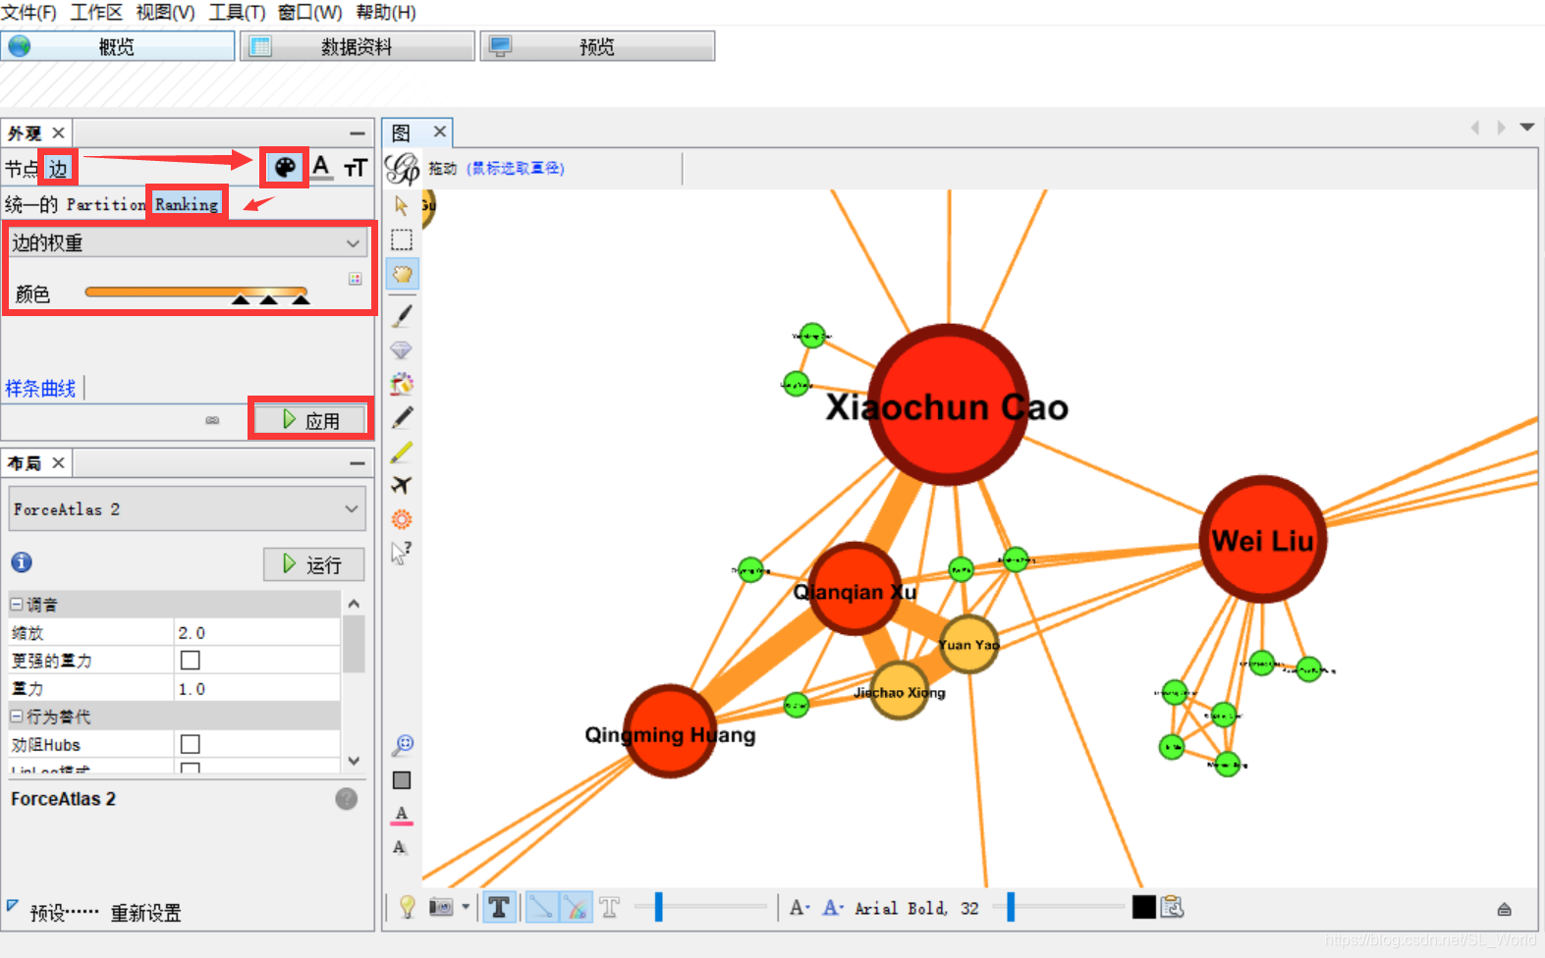Click the camera screenshot icon

[x=441, y=908]
